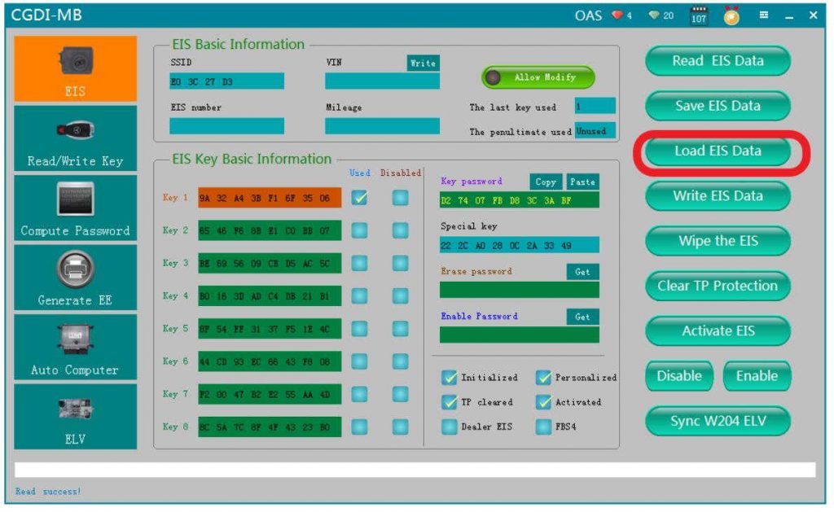834x512 pixels.
Task: Click the Enable Password field
Action: [519, 335]
